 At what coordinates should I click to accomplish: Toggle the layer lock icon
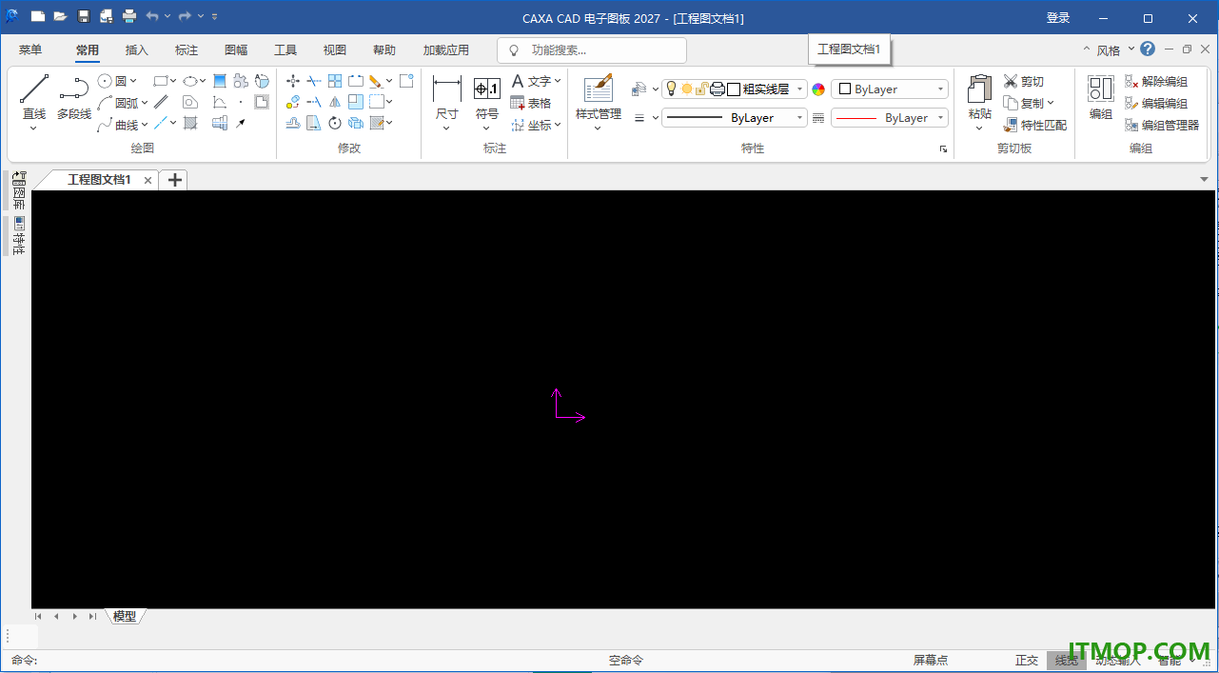click(701, 89)
